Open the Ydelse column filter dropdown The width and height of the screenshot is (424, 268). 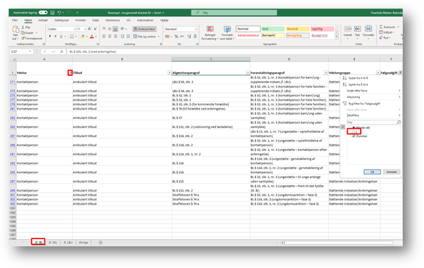coord(69,73)
